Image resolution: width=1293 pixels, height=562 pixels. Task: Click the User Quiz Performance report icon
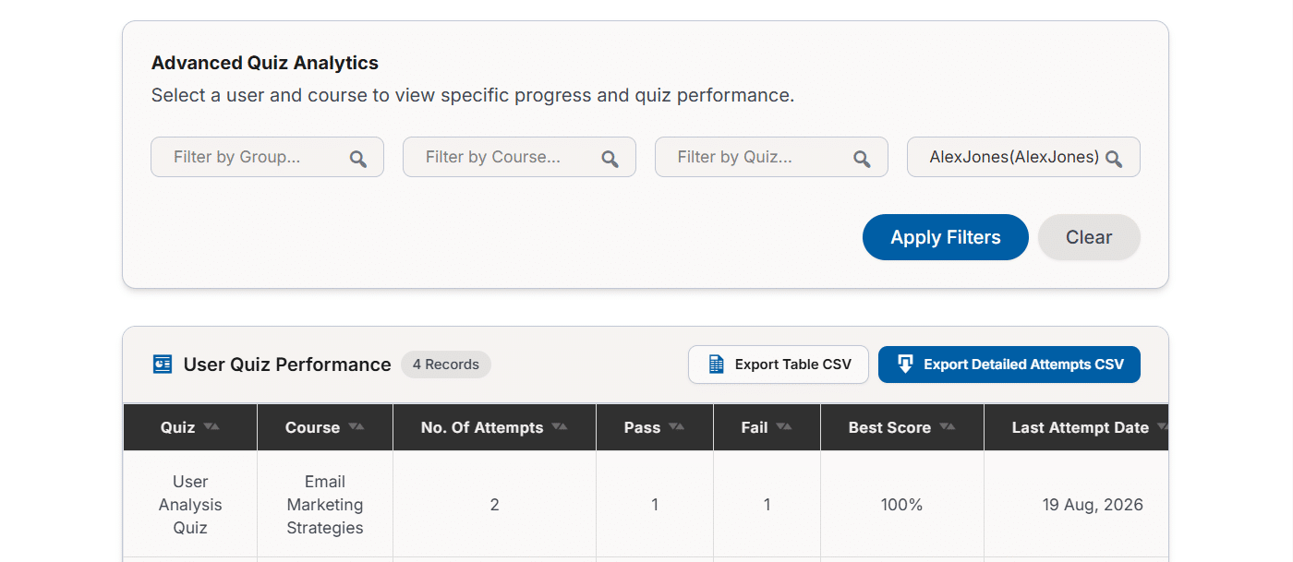click(x=163, y=365)
